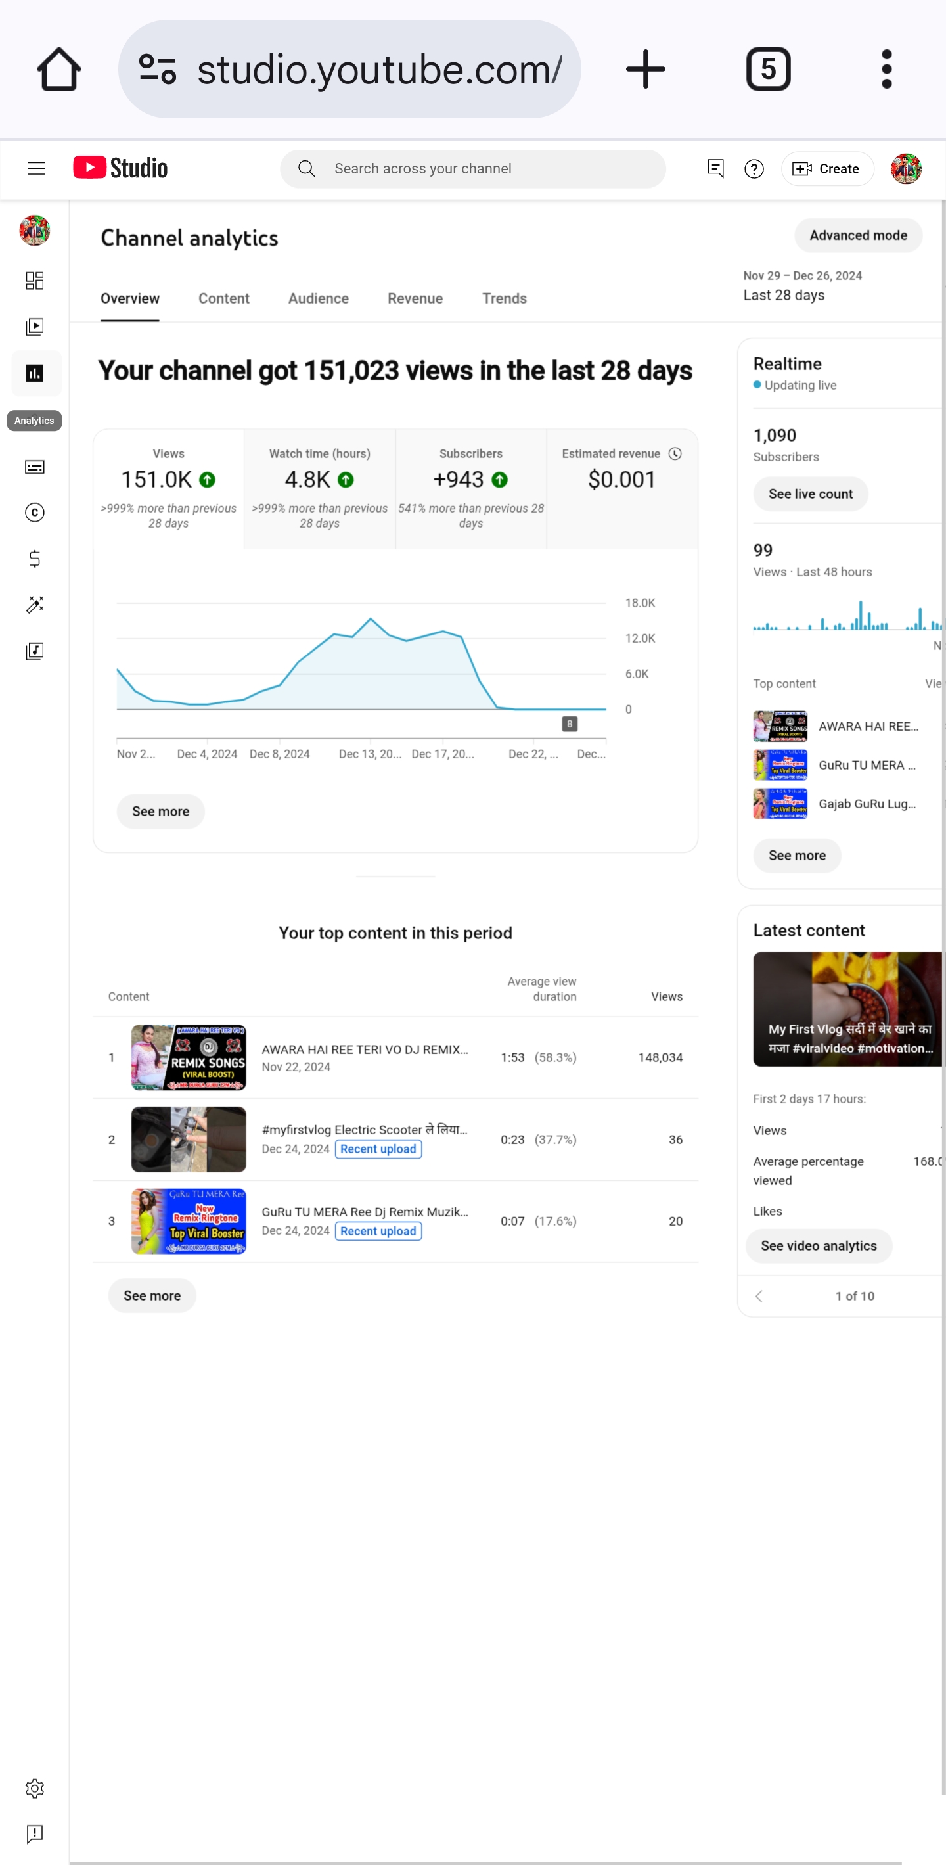Click the 1 of 10 pager text

855,1296
